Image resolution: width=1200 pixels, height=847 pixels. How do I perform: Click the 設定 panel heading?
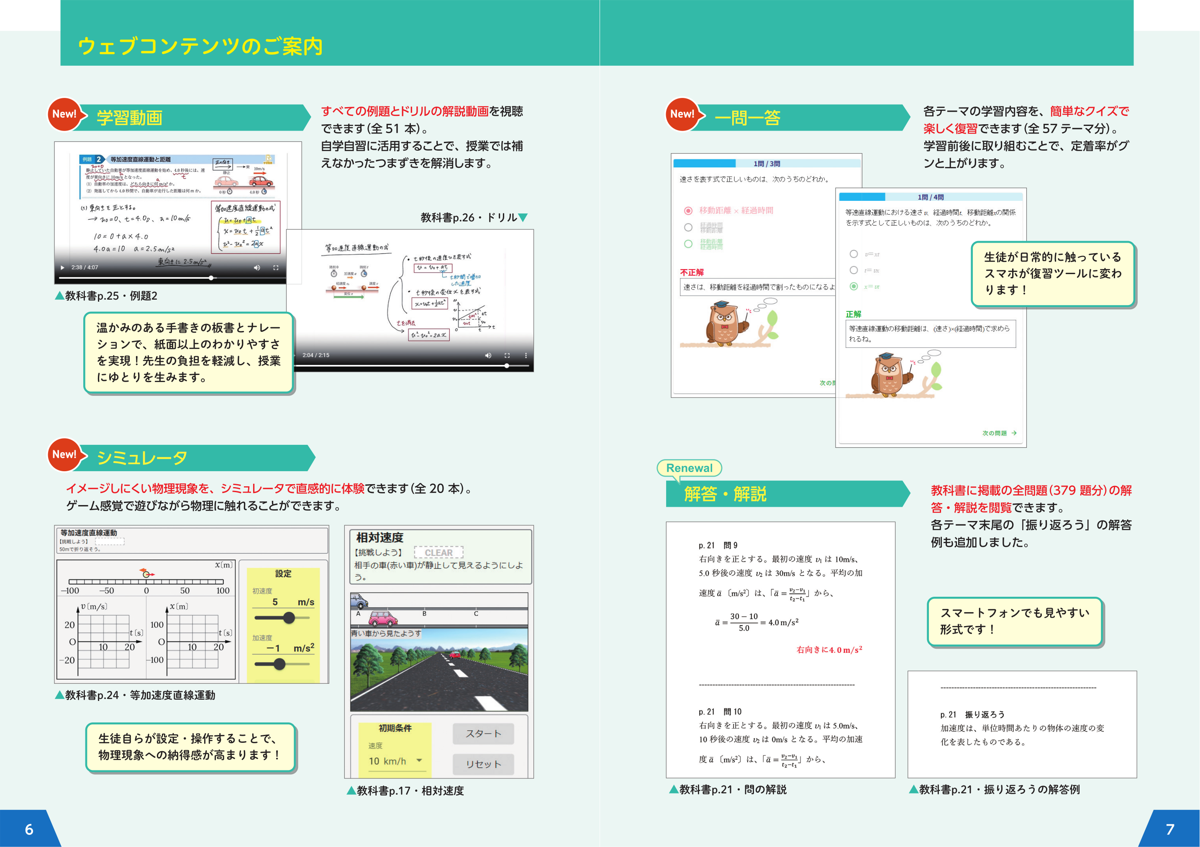coord(283,574)
